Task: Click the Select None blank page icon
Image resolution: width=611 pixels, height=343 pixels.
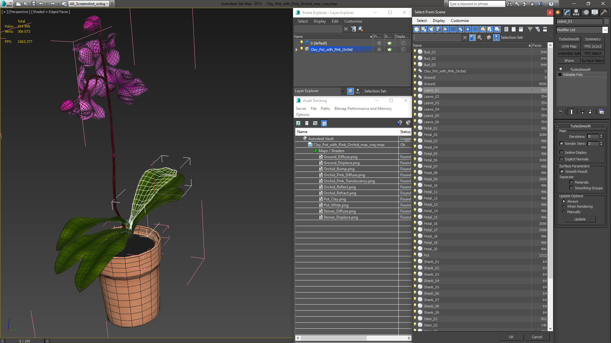Action: (514, 29)
